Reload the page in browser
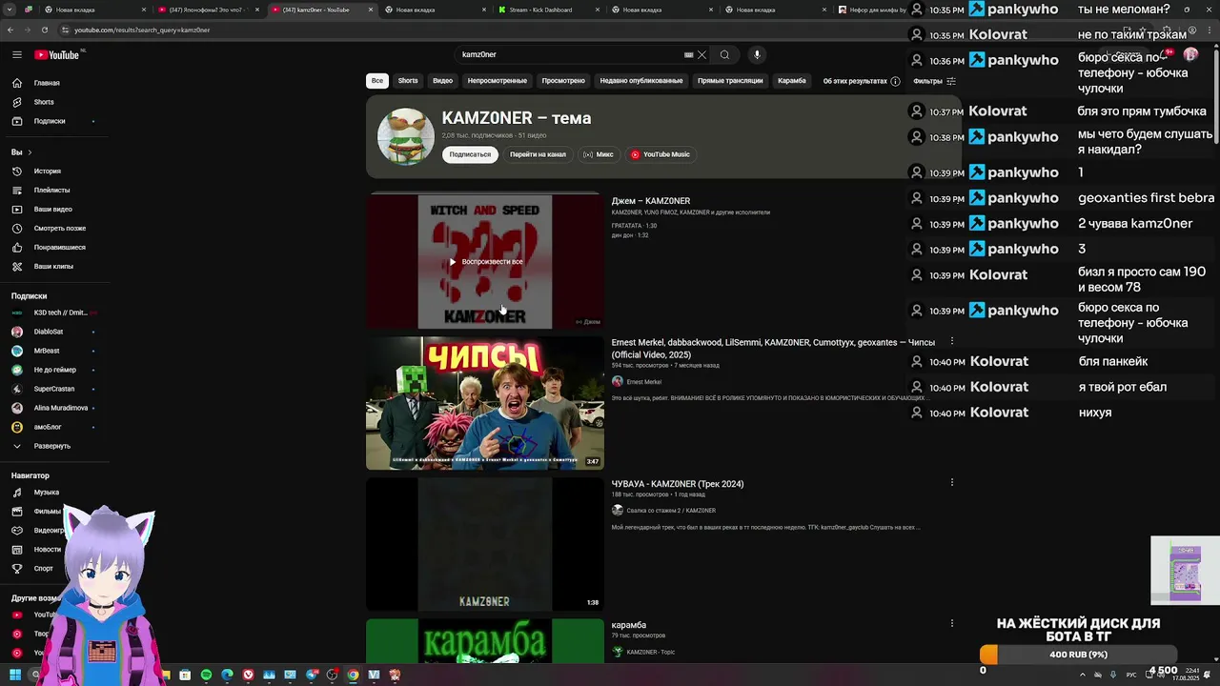 point(45,30)
